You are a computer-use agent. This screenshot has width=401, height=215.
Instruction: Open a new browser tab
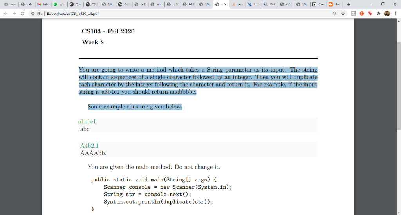tap(348, 4)
